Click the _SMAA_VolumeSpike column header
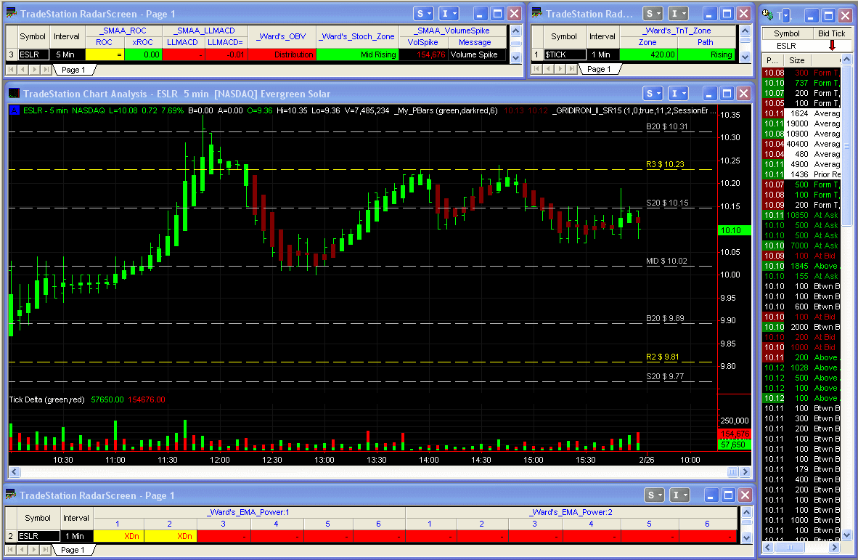The image size is (858, 560). pyautogui.click(x=452, y=31)
